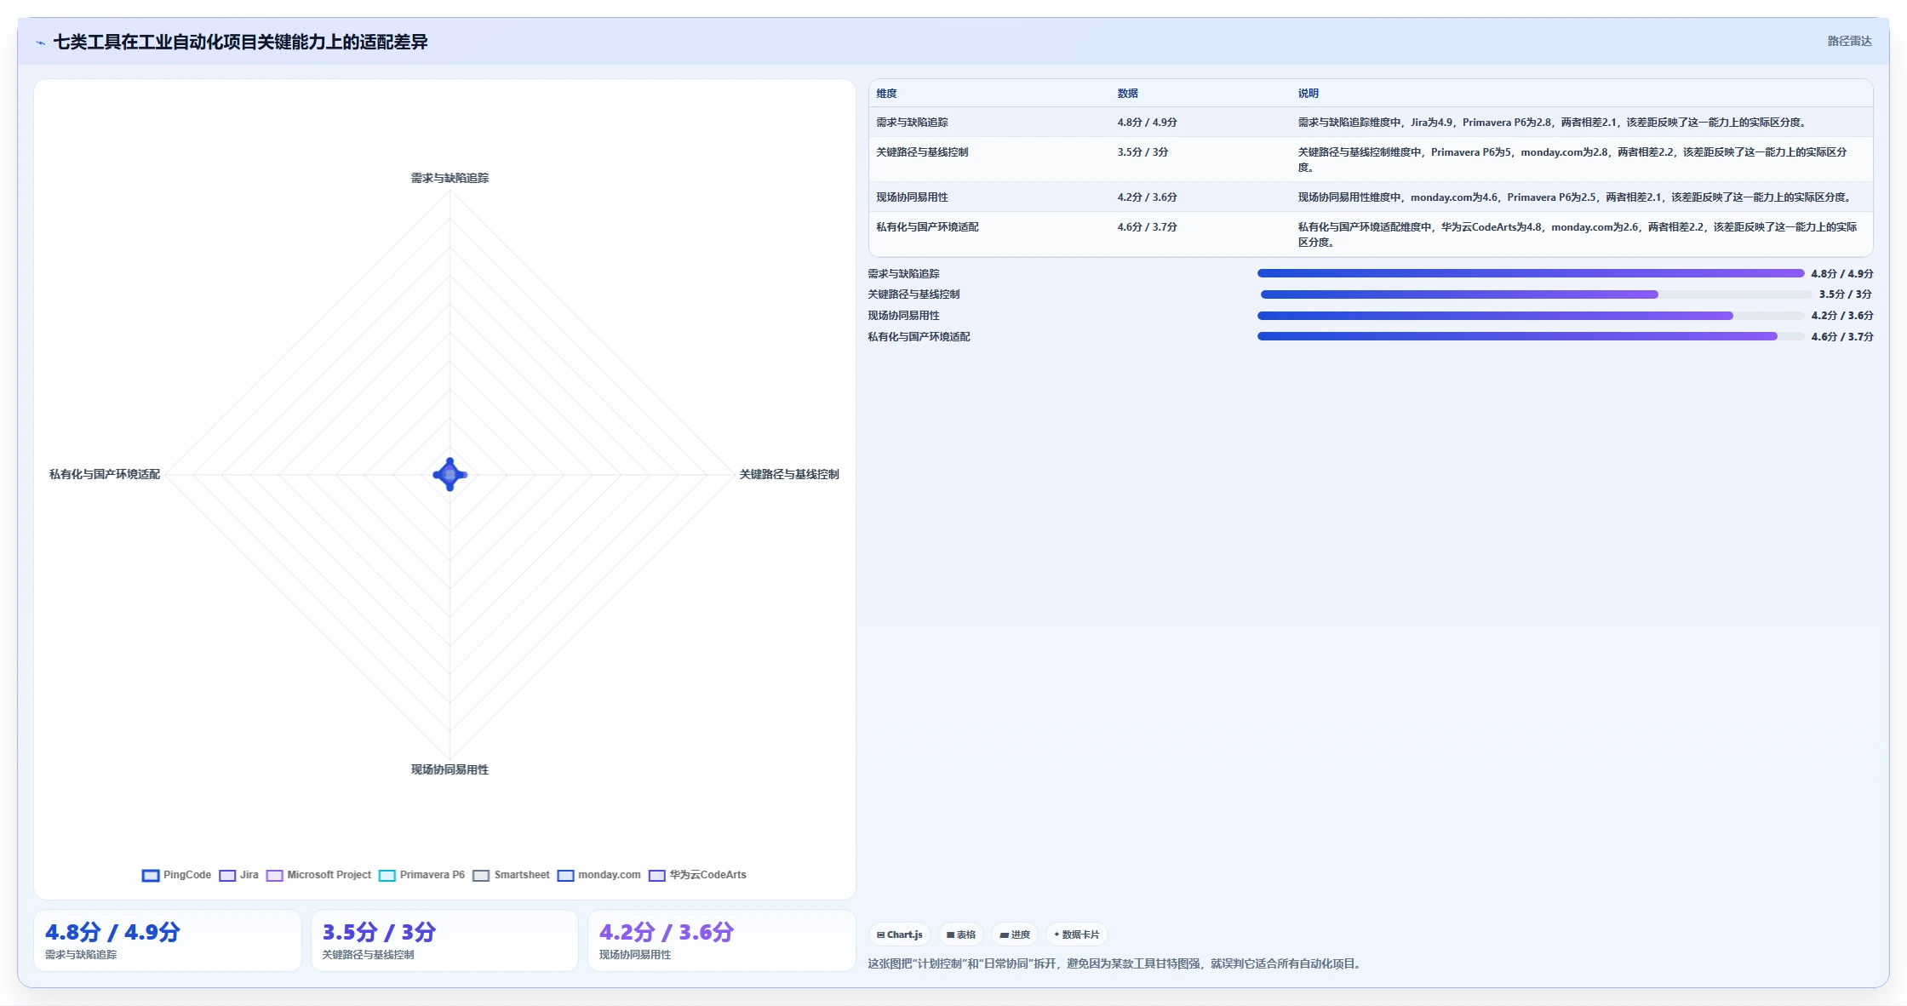Click the Chart.js tag pill
Screen dimensions: 1907x1006
pyautogui.click(x=900, y=935)
